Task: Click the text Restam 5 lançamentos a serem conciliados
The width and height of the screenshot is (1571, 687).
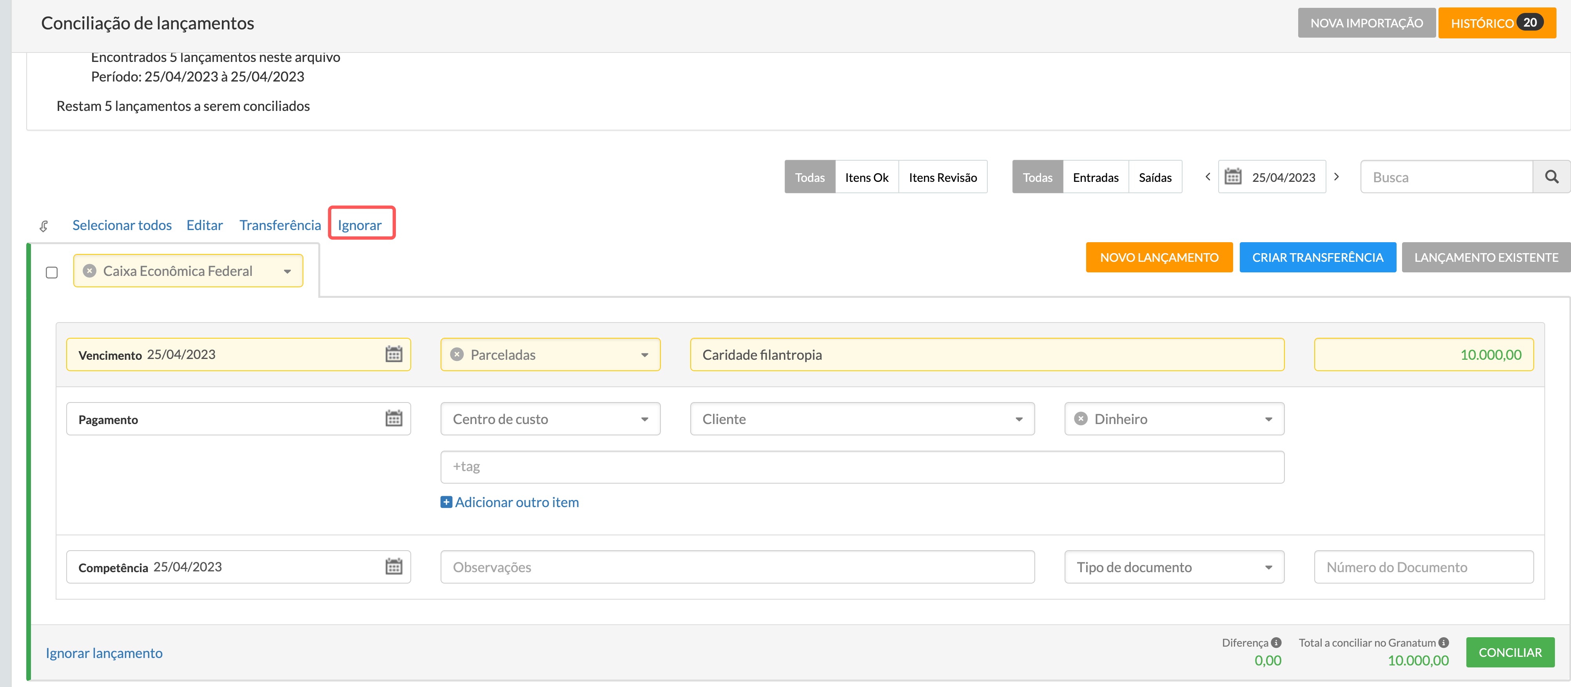Action: (x=183, y=106)
